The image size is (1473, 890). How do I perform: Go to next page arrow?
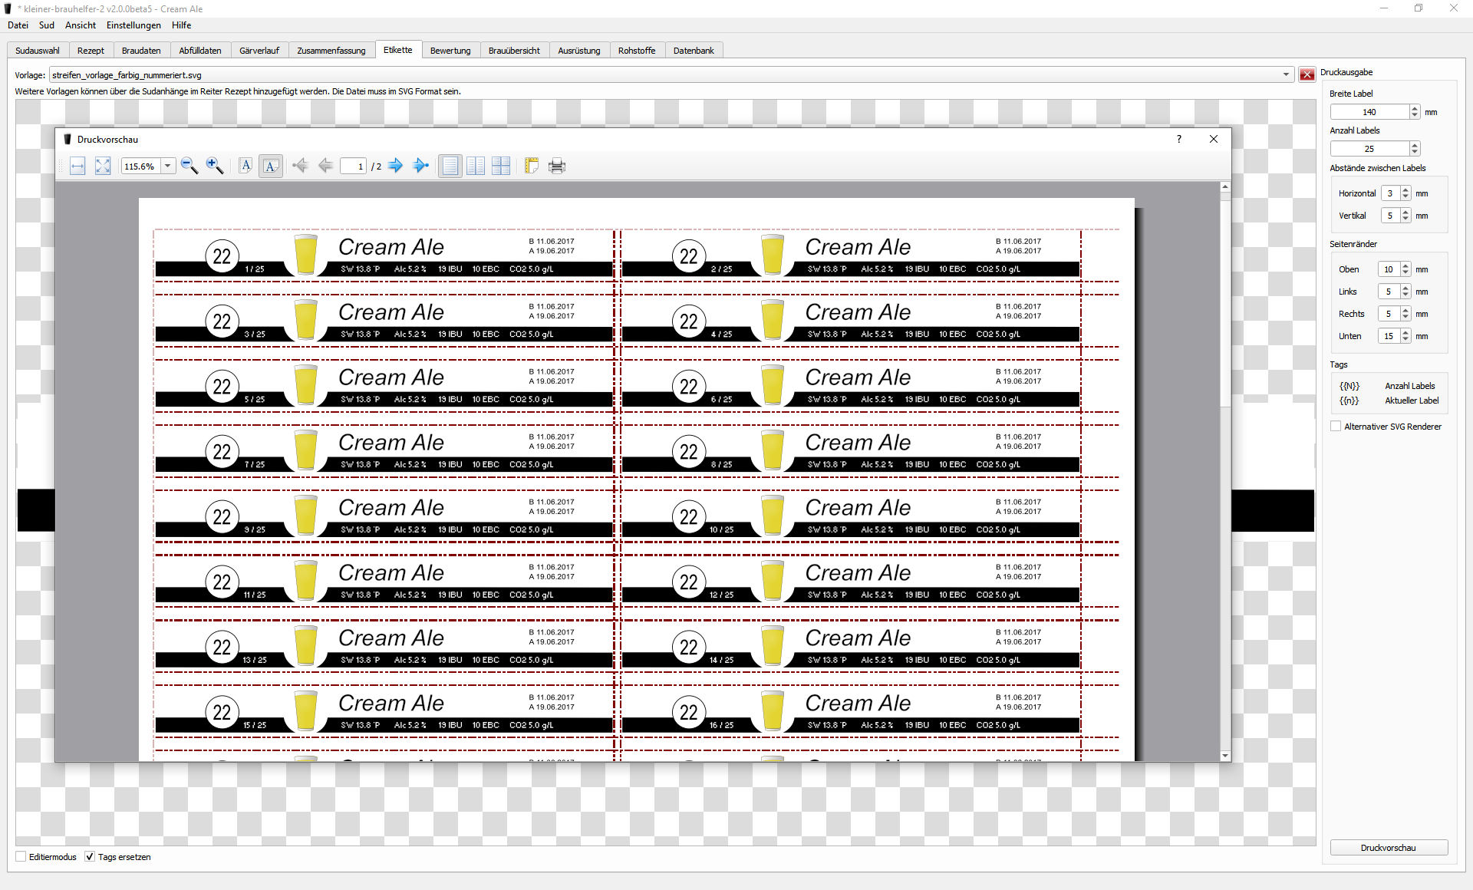396,166
